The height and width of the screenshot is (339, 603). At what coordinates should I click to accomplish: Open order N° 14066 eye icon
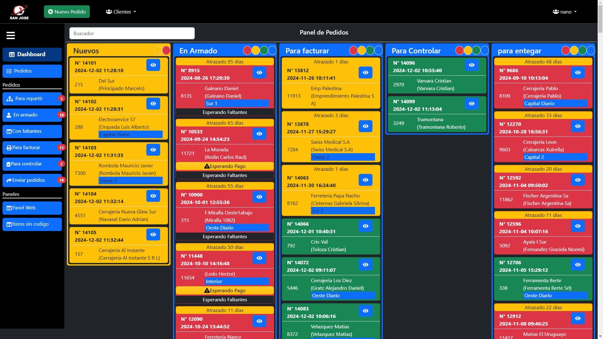coord(366,226)
